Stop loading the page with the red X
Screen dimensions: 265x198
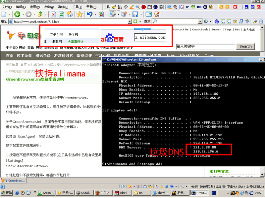click(x=53, y=14)
